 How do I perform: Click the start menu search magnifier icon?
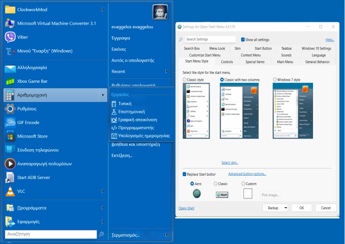coord(102,234)
